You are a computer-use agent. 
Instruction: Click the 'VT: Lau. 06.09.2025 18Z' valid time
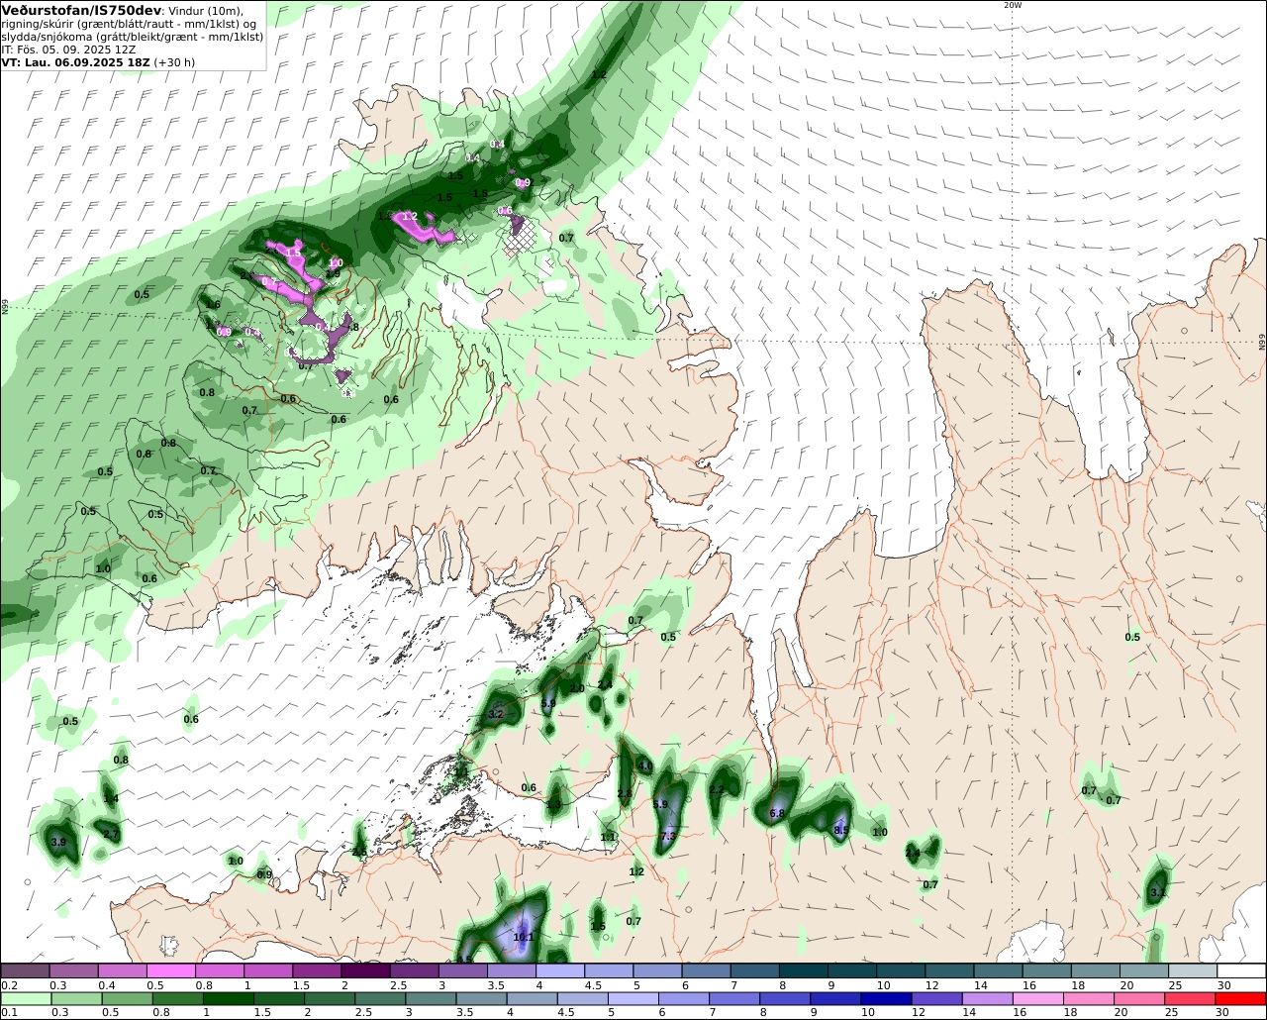coord(74,61)
